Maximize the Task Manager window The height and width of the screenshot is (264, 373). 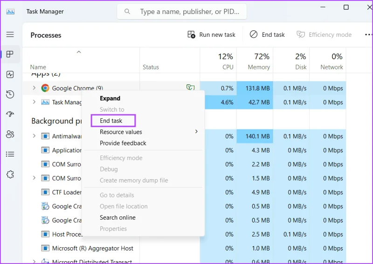tap(346, 7)
